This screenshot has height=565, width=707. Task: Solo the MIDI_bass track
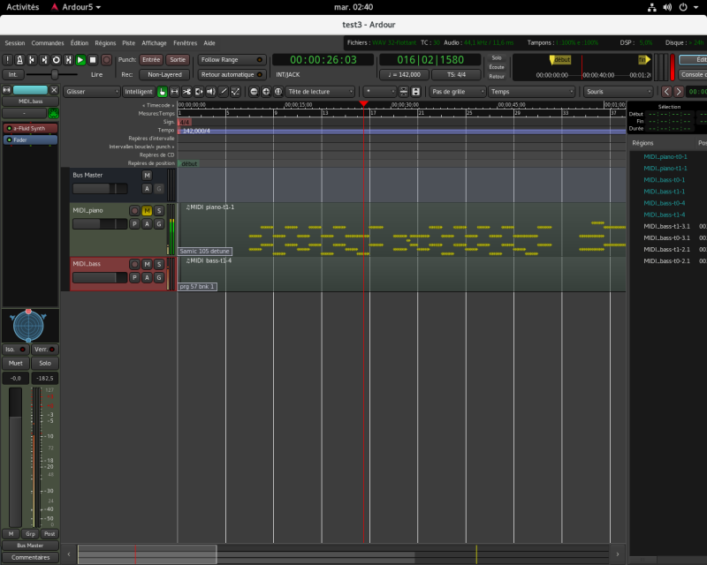click(x=159, y=264)
